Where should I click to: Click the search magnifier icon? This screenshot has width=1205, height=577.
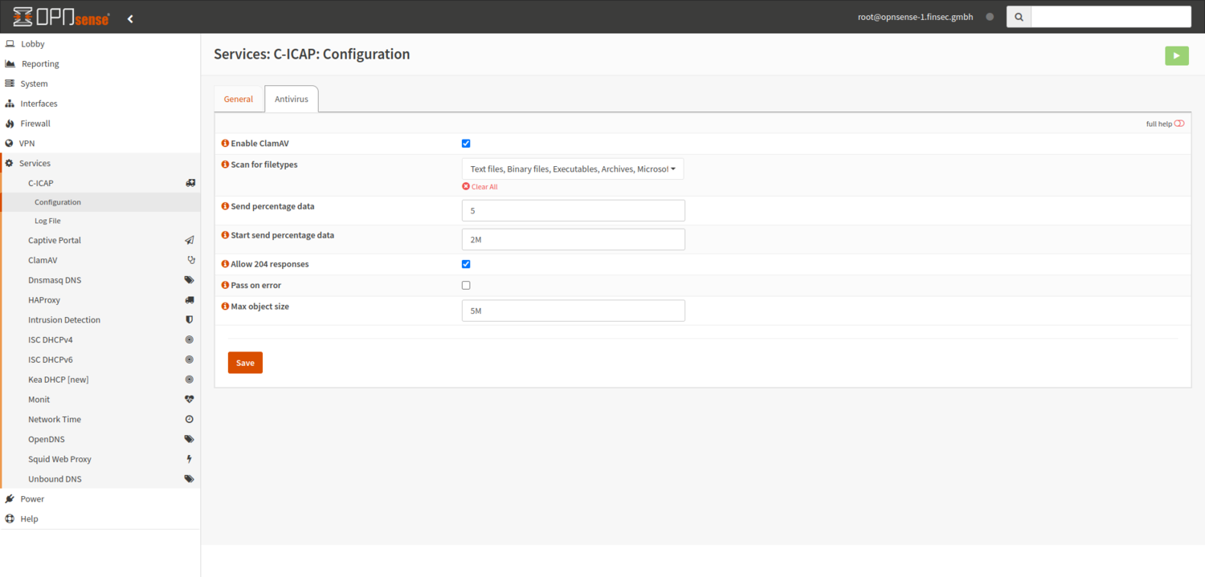[x=1019, y=17]
